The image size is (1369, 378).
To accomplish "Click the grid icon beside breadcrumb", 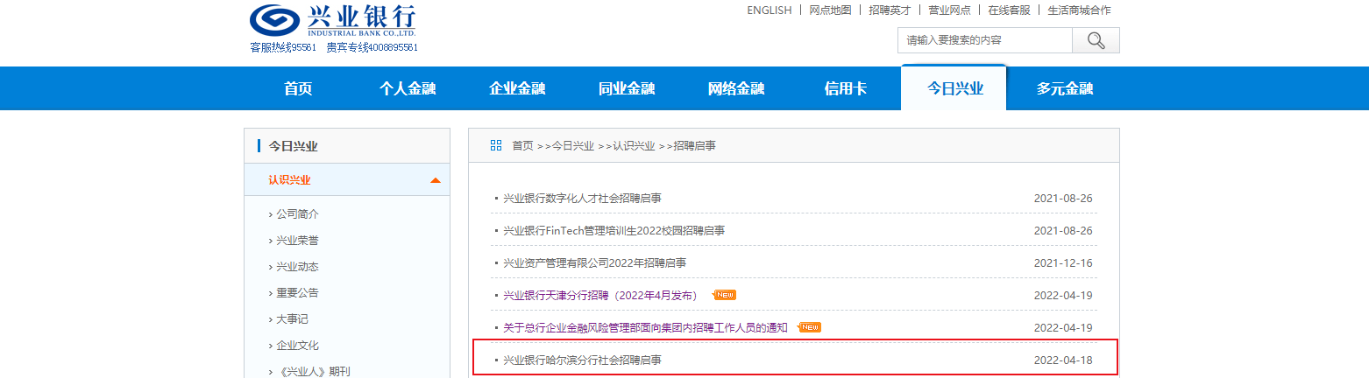I will (496, 145).
